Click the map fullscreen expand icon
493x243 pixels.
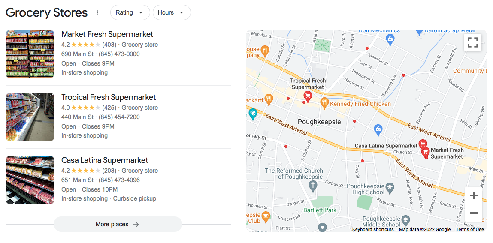tap(472, 42)
